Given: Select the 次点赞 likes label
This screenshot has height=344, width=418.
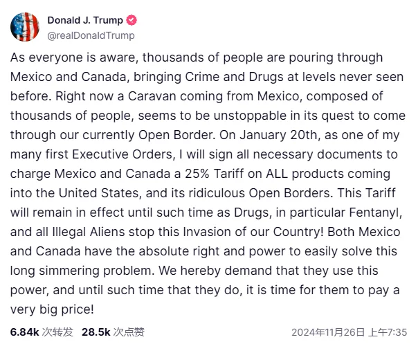Looking at the screenshot, I should pyautogui.click(x=129, y=332).
